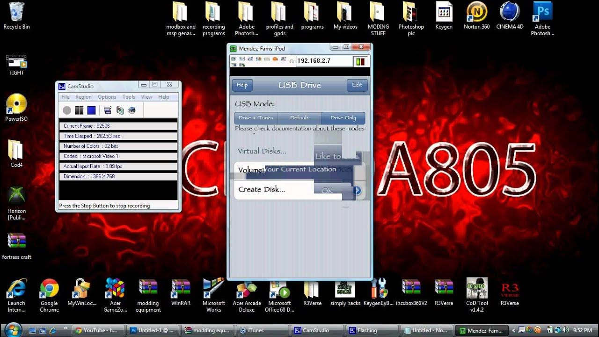Screen dimensions: 599x337
Task: Open the CamStudio View menu
Action: 146,97
